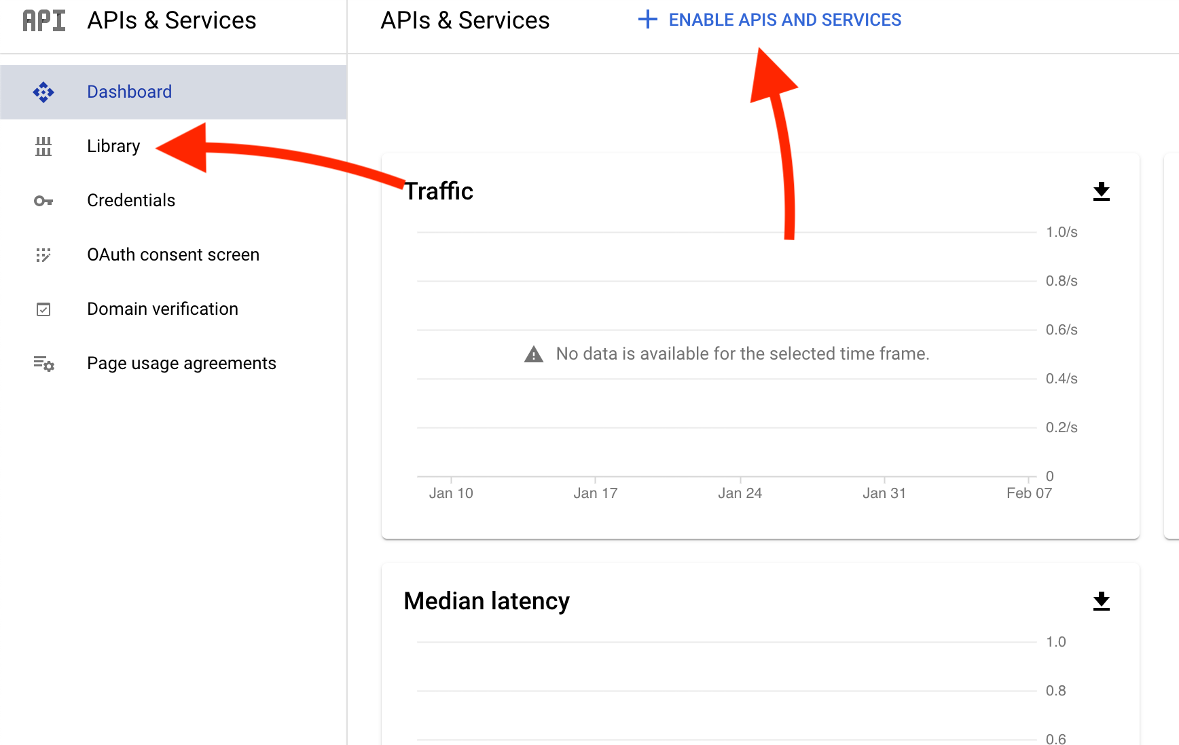Click the API logo icon
This screenshot has height=745, width=1179.
tap(44, 20)
